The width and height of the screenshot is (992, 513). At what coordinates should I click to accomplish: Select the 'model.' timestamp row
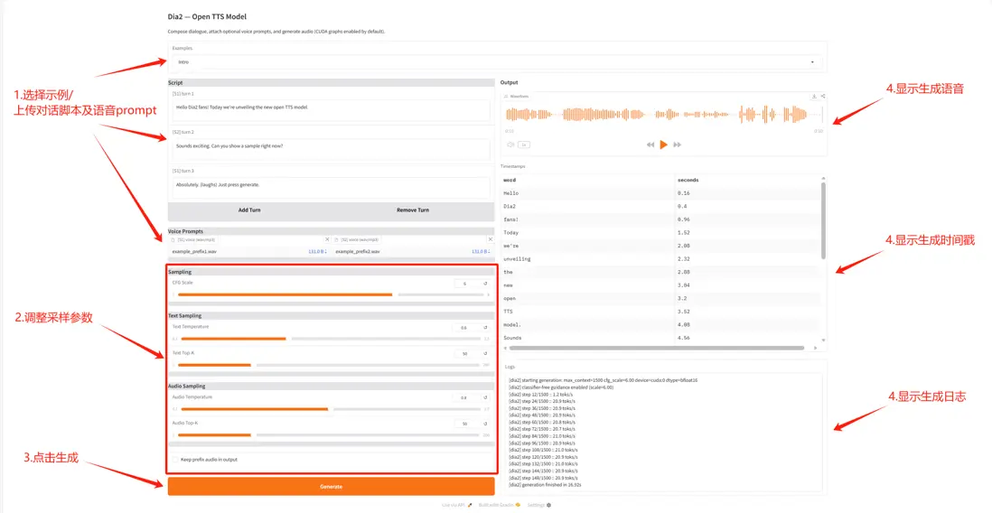point(660,324)
